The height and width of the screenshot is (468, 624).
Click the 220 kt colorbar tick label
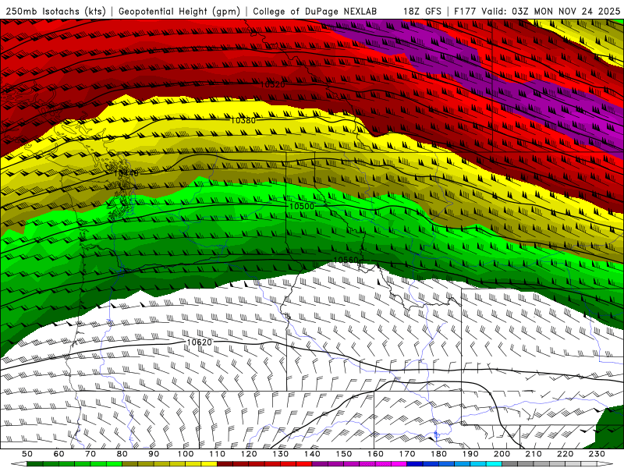565,454
